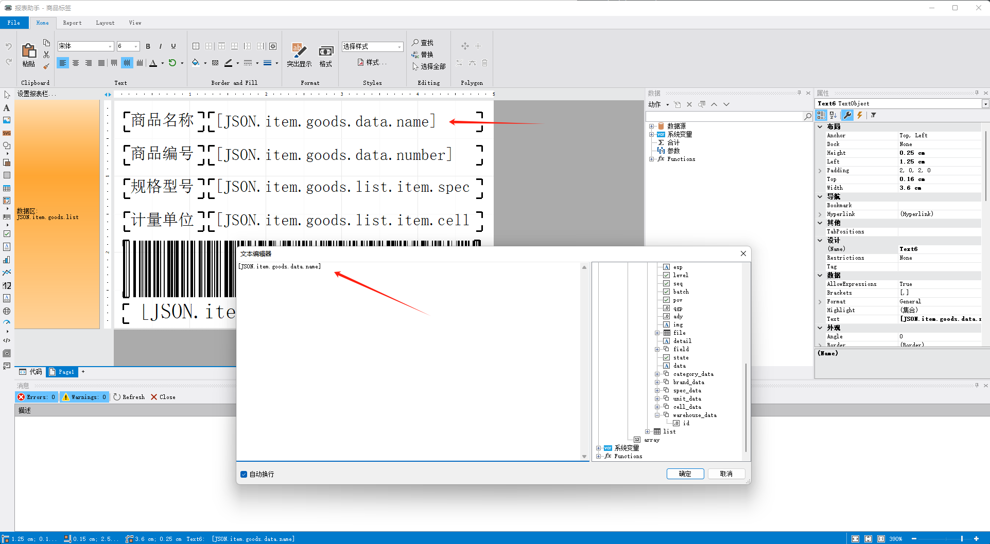Switch to the 代码 (Code) tab
Image resolution: width=990 pixels, height=544 pixels.
point(31,372)
